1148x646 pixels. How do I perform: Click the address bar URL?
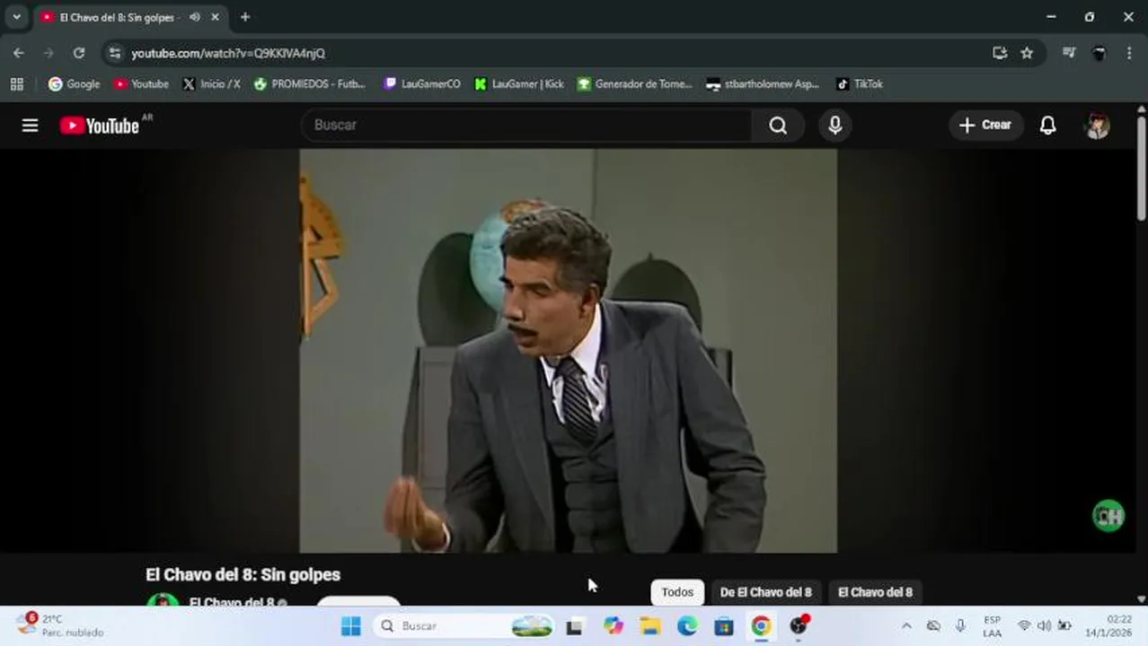(228, 54)
